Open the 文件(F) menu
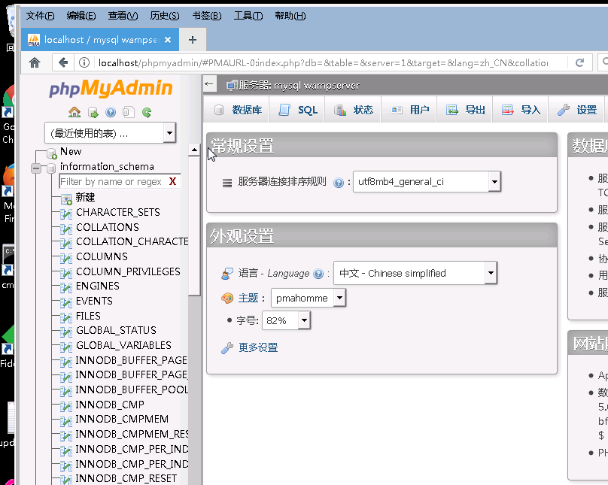Viewport: 608px width, 485px height. (40, 16)
